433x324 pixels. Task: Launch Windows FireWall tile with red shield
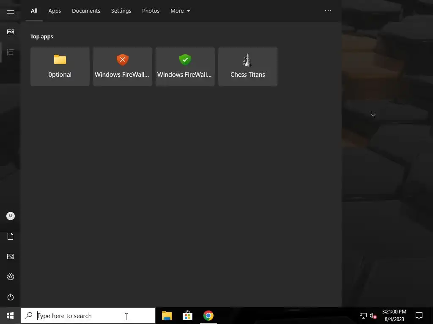click(123, 67)
